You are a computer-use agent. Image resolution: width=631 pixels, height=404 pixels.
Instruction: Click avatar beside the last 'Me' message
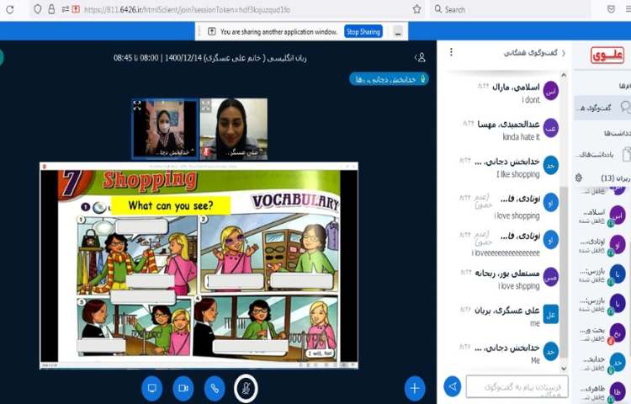pyautogui.click(x=550, y=352)
